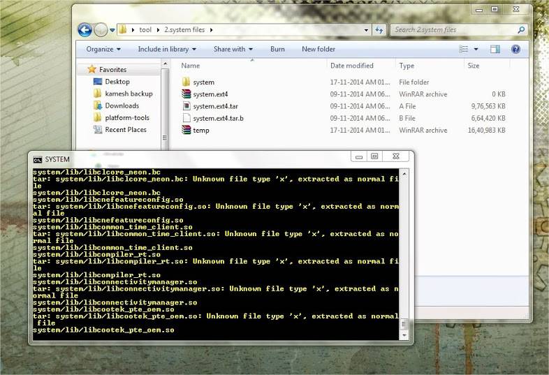The width and height of the screenshot is (549, 375).
Task: Click the Desktop icon in sidebar
Action: (x=98, y=81)
